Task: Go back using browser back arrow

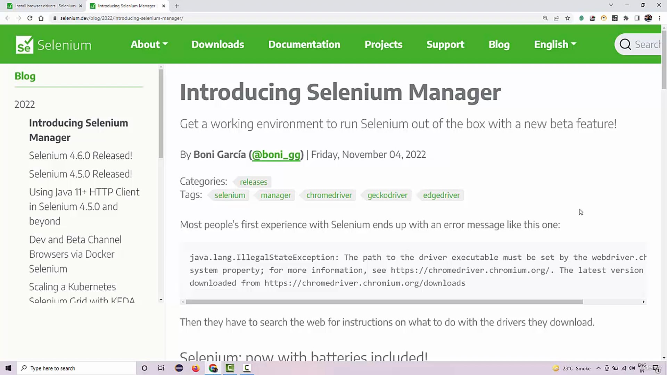Action: click(x=8, y=18)
